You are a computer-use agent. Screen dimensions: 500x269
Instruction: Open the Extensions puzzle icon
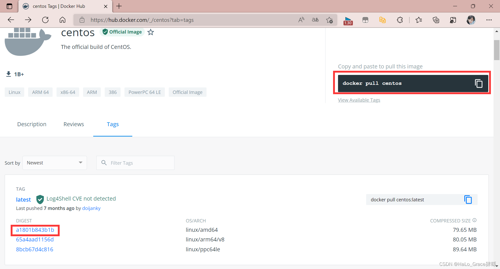(400, 20)
